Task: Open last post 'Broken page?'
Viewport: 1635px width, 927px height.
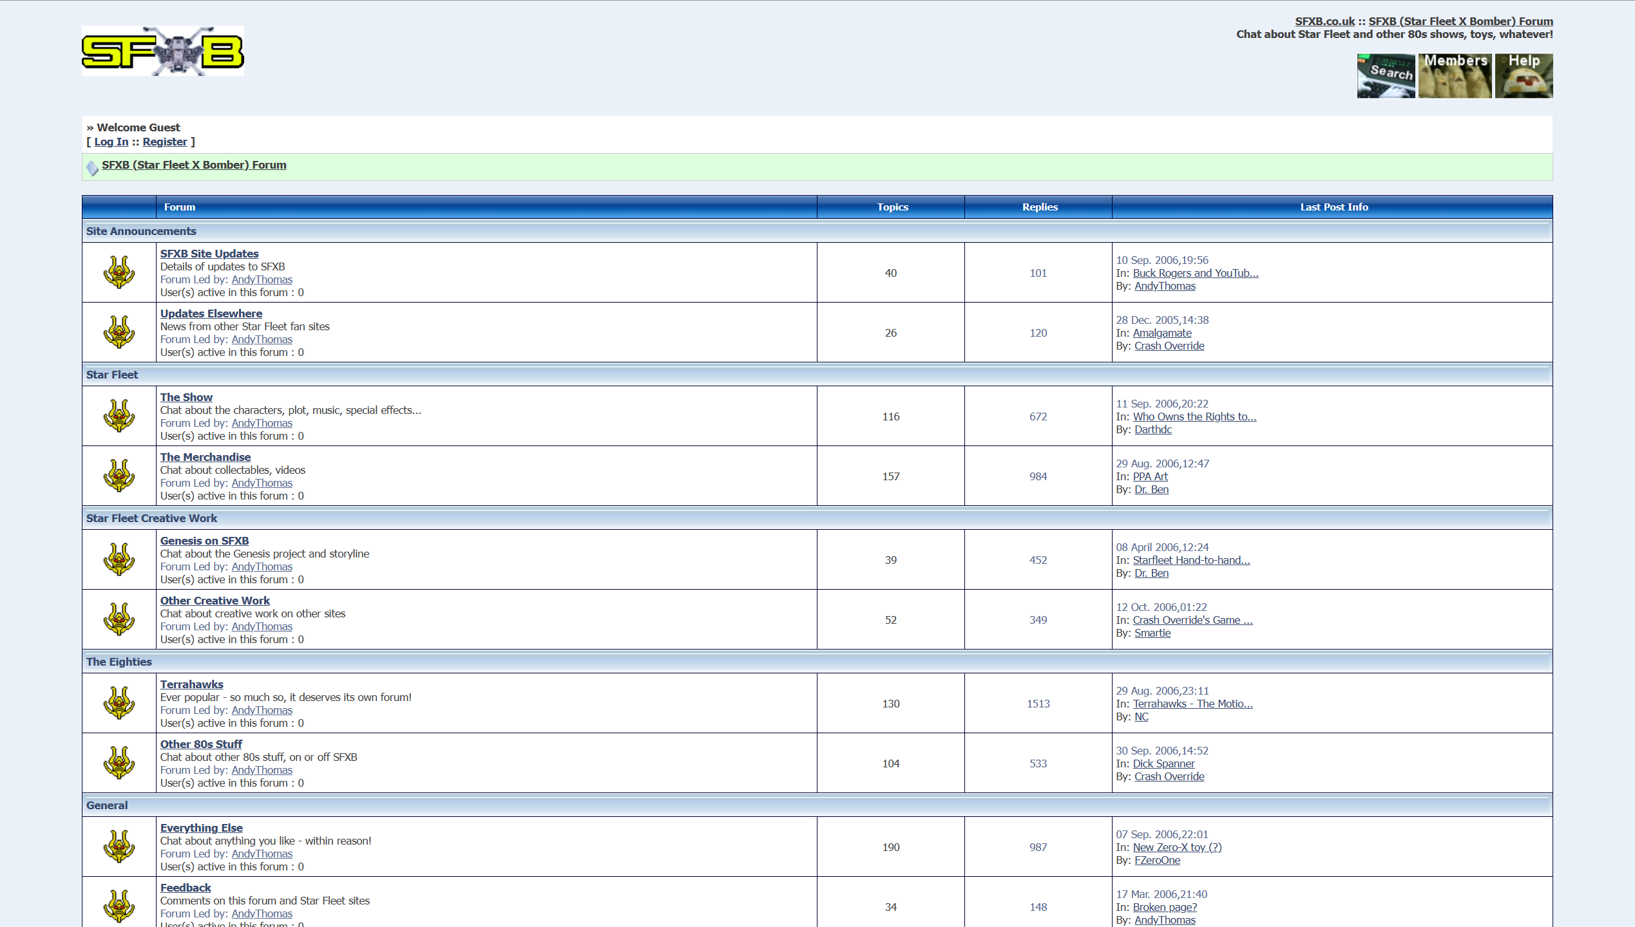Action: 1165,907
